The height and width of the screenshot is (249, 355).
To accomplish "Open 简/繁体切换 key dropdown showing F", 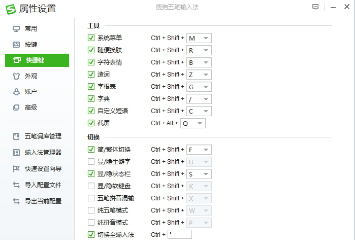I will [199, 150].
